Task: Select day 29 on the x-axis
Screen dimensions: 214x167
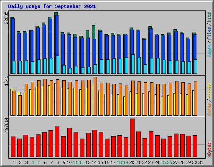Action: point(188,162)
